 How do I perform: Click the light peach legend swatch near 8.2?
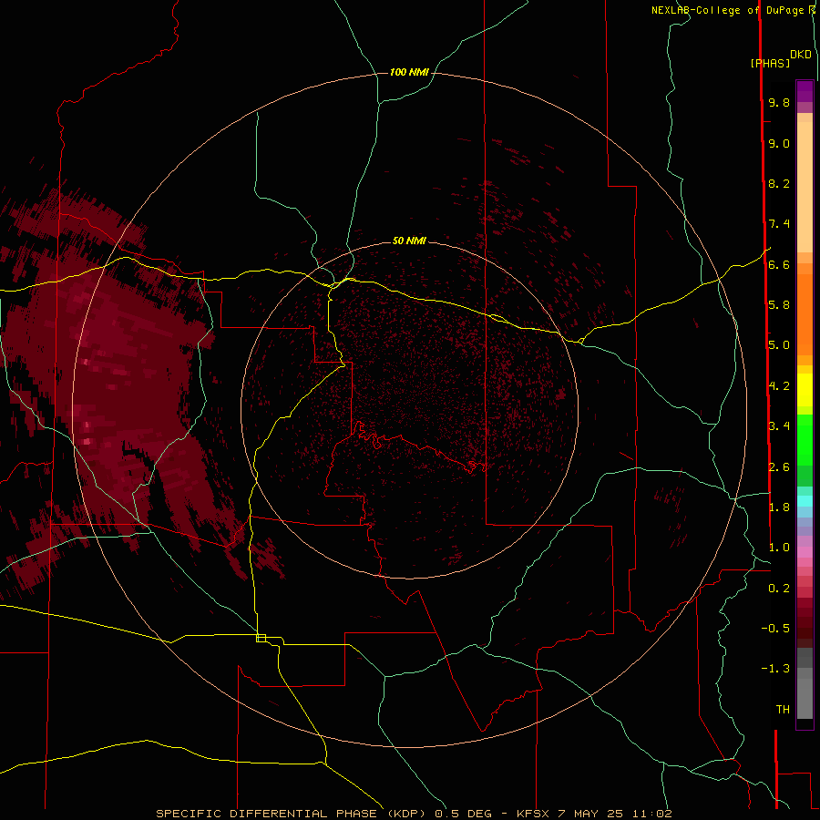click(x=805, y=187)
